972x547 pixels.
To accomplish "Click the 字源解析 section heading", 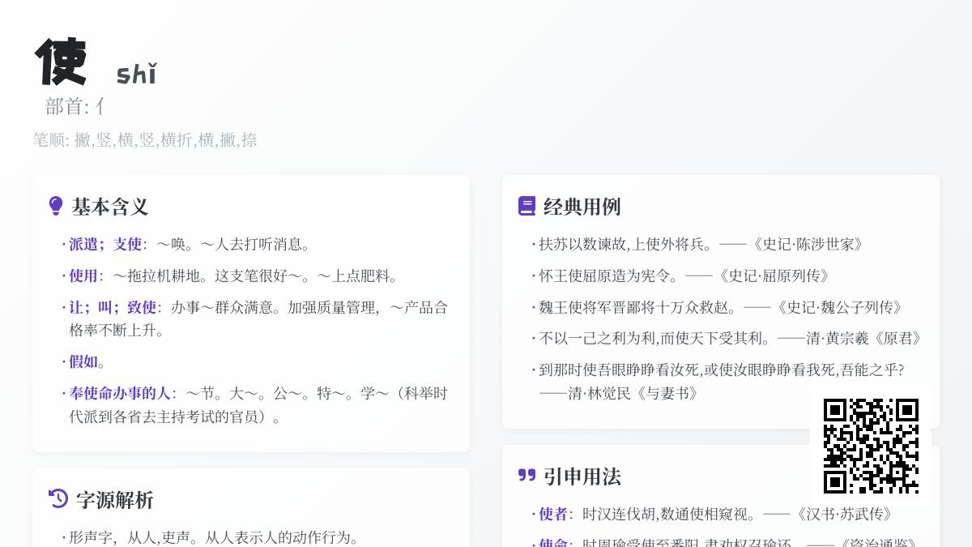I will [115, 500].
